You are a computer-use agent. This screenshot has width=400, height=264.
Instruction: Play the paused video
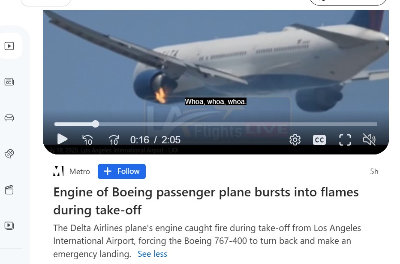(x=62, y=139)
